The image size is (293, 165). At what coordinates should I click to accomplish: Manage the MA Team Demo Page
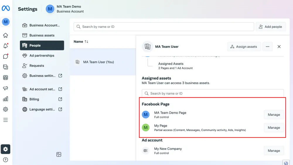tap(274, 115)
